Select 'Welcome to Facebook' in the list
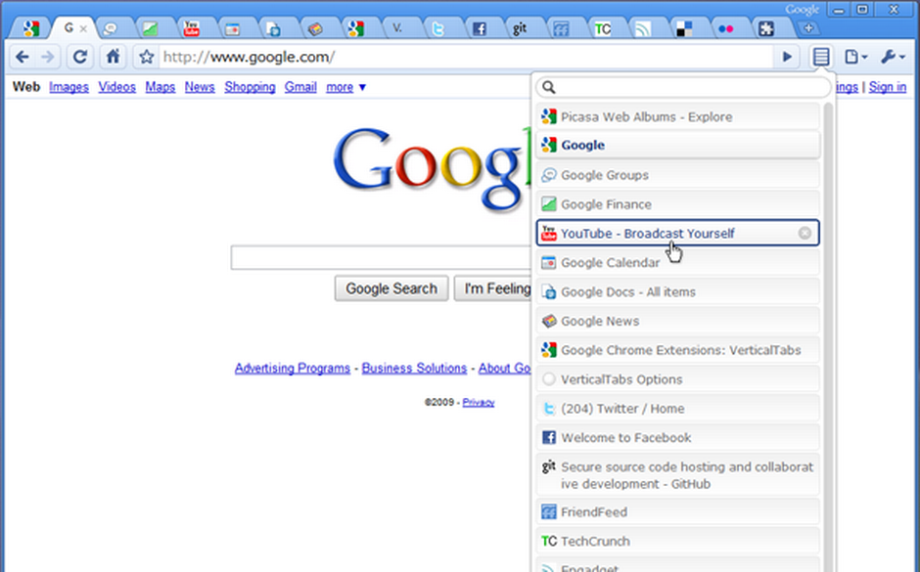 pos(677,438)
